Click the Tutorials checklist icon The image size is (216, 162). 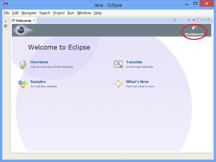[118, 64]
